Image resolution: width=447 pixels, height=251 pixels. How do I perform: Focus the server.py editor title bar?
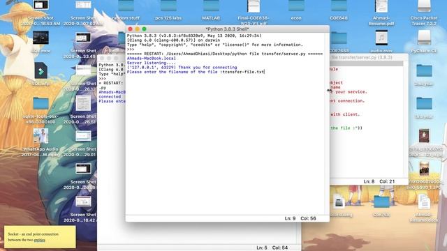369,57
